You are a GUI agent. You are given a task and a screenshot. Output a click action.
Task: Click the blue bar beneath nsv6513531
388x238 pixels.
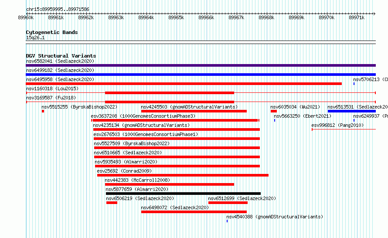click(352, 111)
